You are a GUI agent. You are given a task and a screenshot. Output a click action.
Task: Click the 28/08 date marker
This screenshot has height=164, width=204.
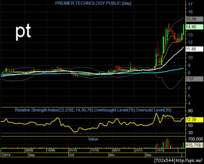tap(29, 150)
